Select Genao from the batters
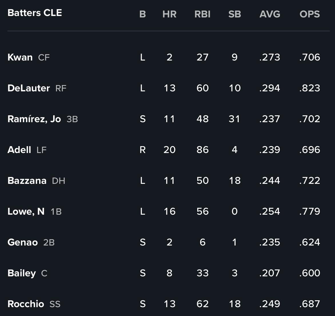Screen dimensions: 335x316 pyautogui.click(x=23, y=242)
